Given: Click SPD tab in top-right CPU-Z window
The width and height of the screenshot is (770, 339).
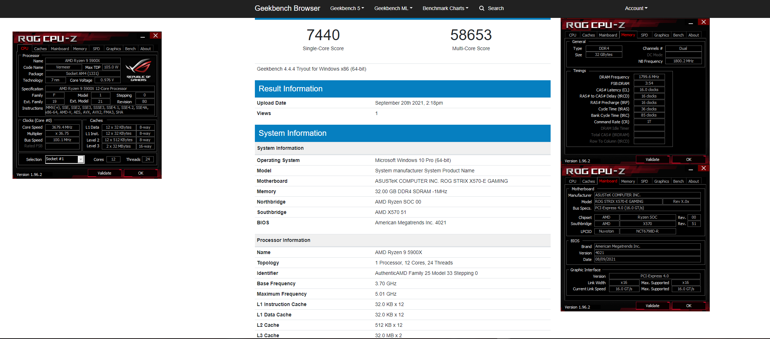Looking at the screenshot, I should 645,35.
